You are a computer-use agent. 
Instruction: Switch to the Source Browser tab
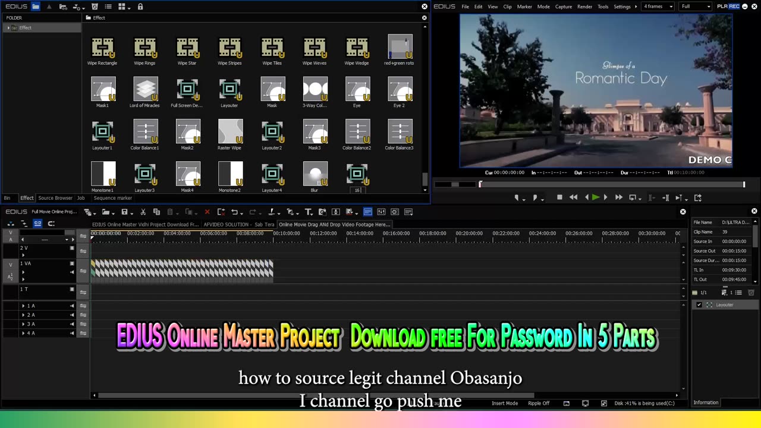(55, 198)
